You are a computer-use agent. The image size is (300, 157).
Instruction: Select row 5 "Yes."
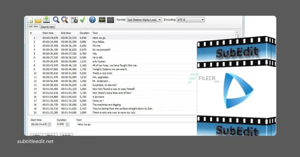coord(113,54)
